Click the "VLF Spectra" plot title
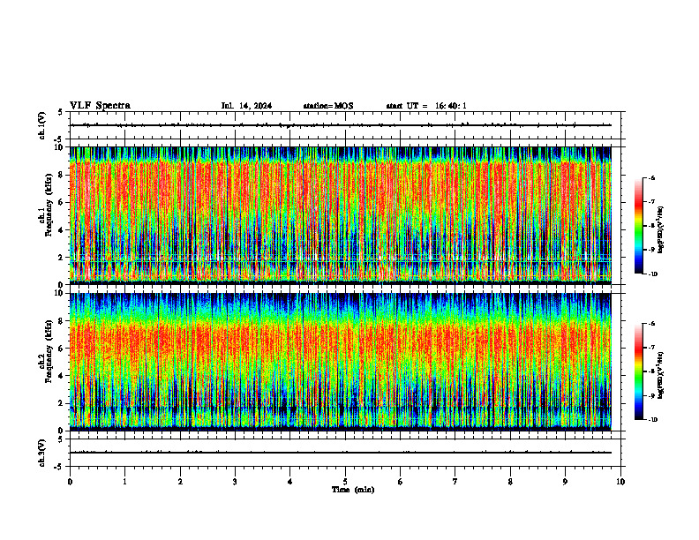Image resolution: width=699 pixels, height=540 pixels. click(x=100, y=106)
